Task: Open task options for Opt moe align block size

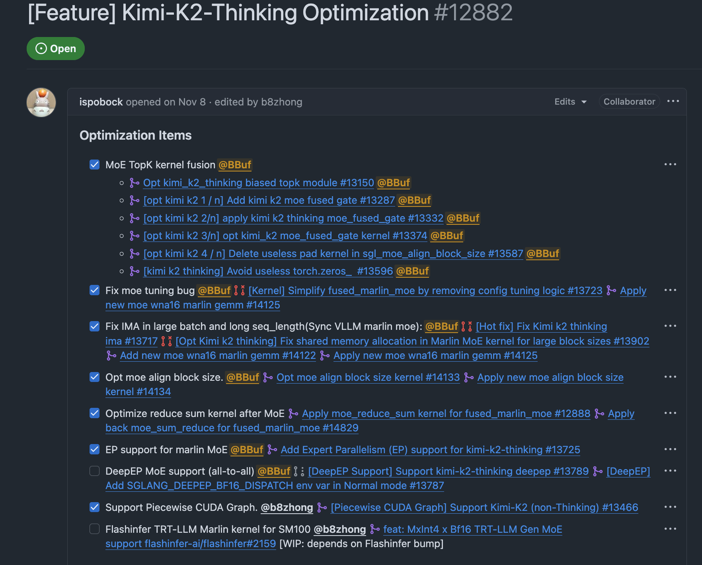Action: (x=670, y=377)
